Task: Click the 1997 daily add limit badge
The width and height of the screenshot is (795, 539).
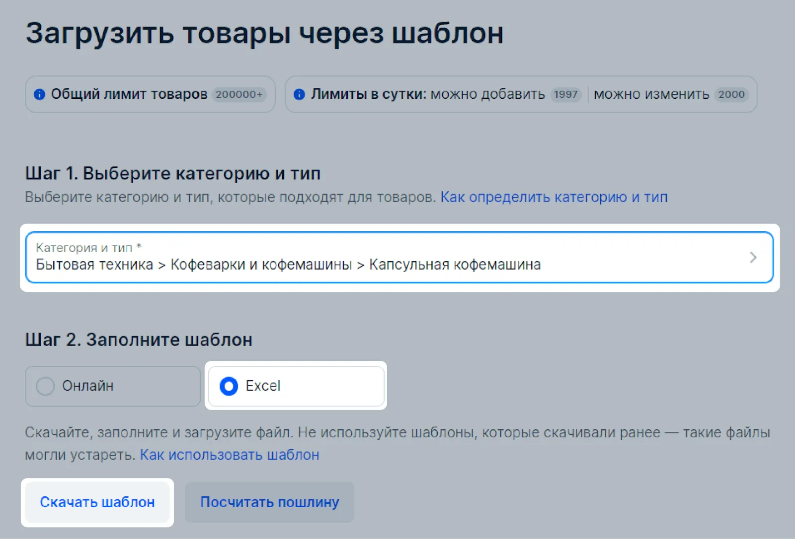Action: point(565,94)
